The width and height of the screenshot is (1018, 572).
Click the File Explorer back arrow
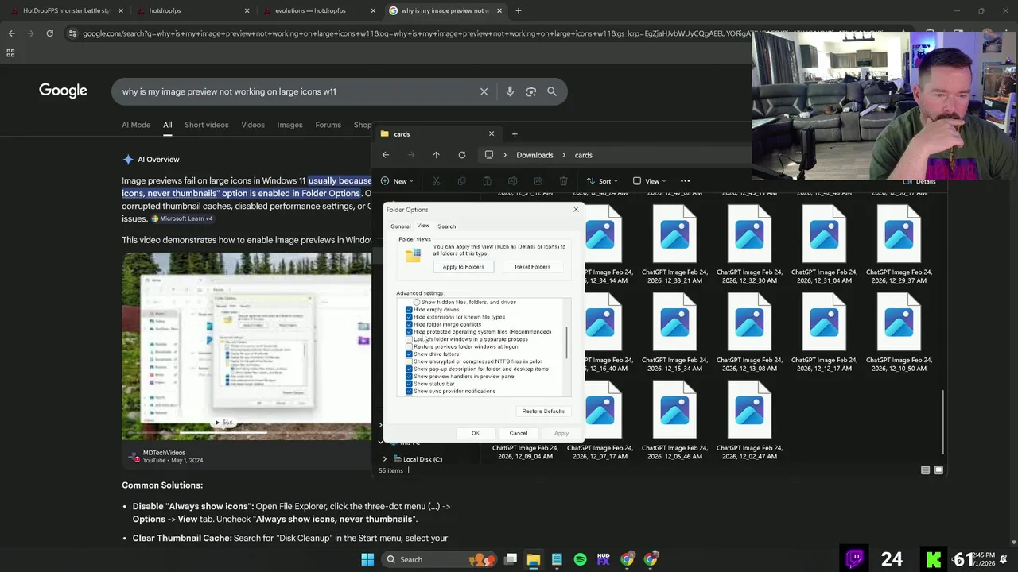pyautogui.click(x=386, y=155)
